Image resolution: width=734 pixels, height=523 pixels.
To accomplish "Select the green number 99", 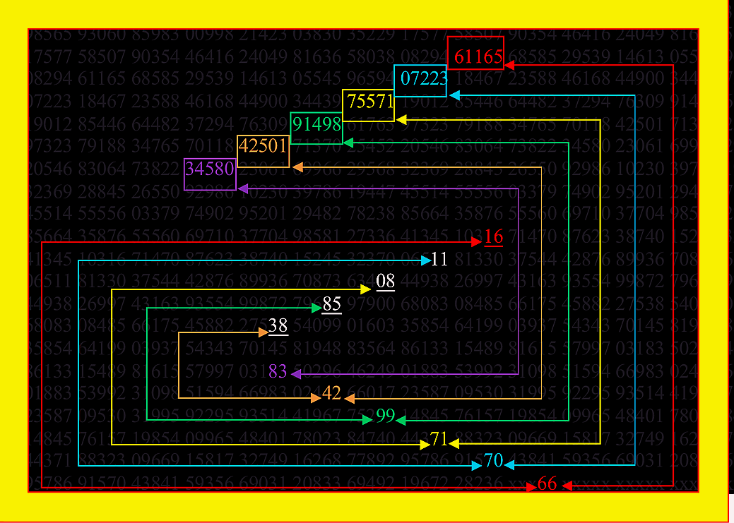I will coord(385,416).
